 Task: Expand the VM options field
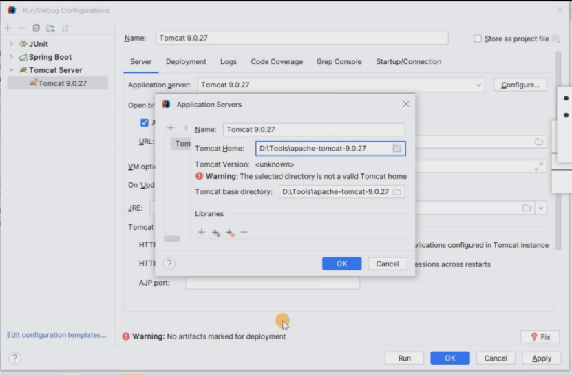coord(539,167)
